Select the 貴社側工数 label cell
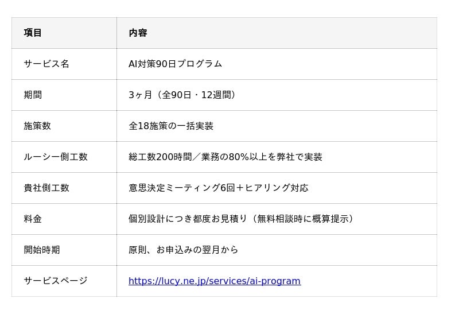459x314 pixels. coord(46,188)
